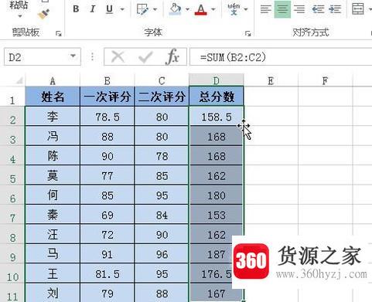Click the wén phonetic guide icon

click(234, 9)
